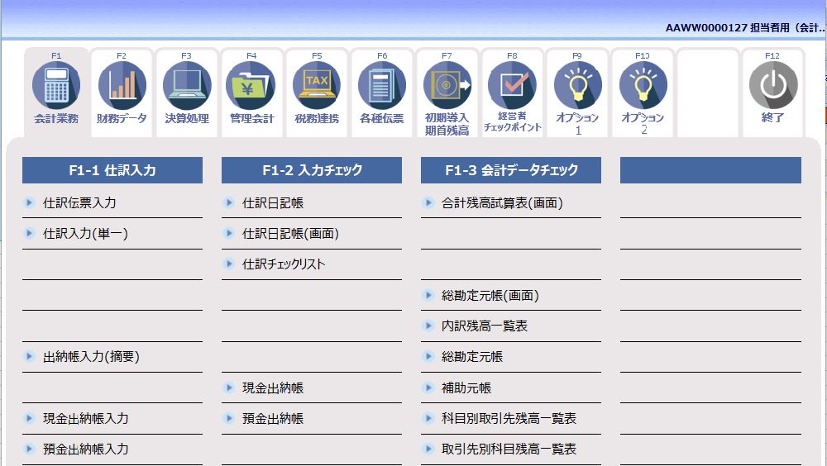Open 仕訳入力(単一) link
Viewport: 827px width, 466px height.
pos(85,234)
